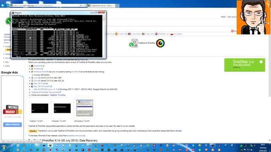Viewport: 271px width, 152px height.
Task: Open the Dos/Win9x download link
Action: coord(39,66)
